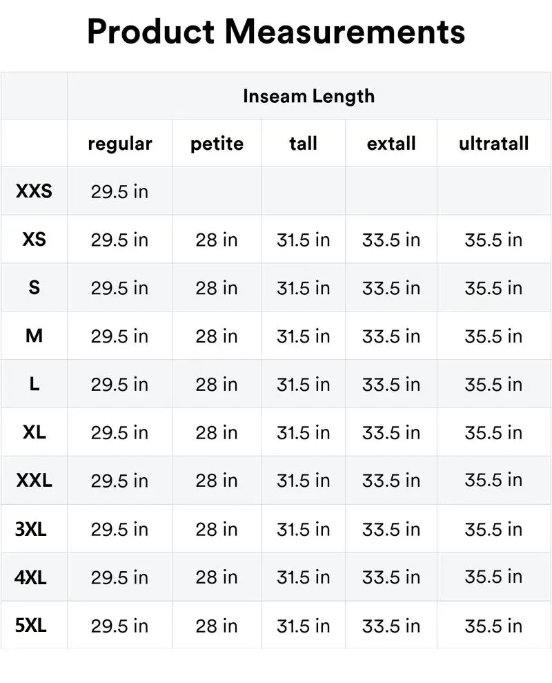Click the L size row label

pyautogui.click(x=34, y=384)
